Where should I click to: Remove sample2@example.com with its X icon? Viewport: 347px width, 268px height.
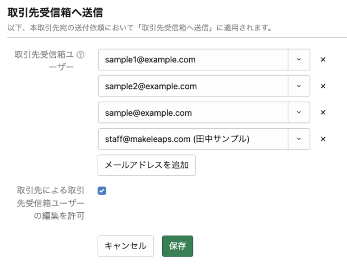click(323, 86)
